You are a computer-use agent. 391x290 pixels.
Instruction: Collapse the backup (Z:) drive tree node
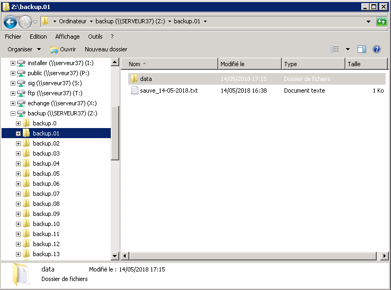pos(13,113)
